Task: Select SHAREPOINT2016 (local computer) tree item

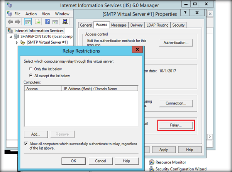Action: [47, 36]
